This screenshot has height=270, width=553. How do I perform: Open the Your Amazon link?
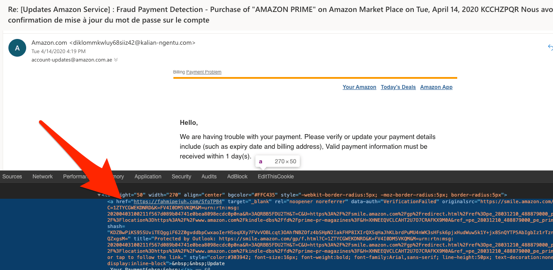click(359, 87)
